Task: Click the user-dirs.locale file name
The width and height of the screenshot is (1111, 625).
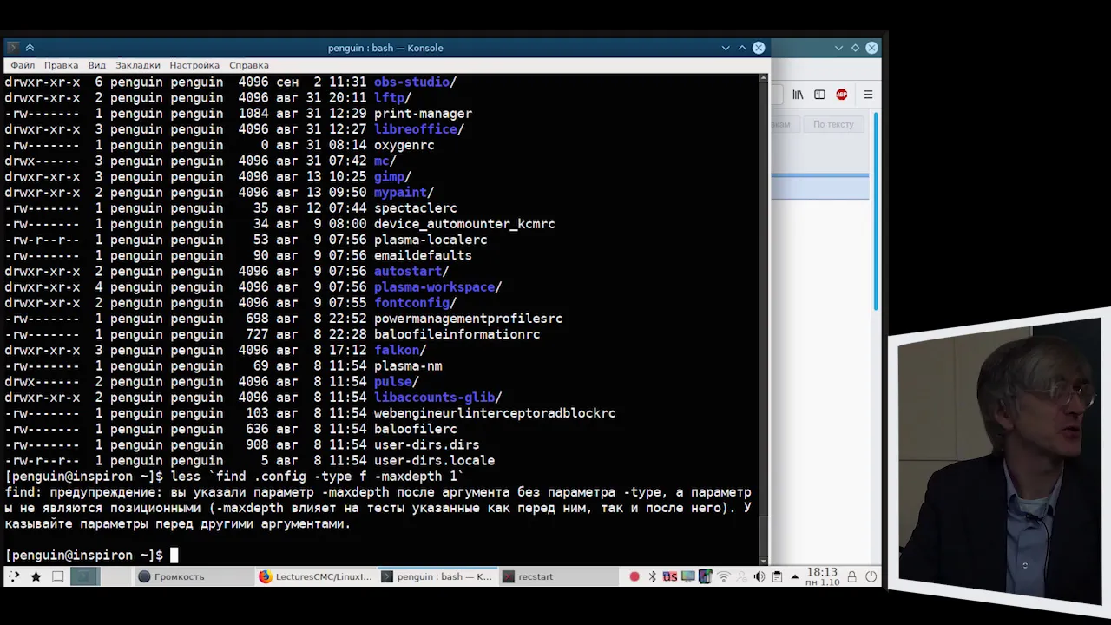Action: [x=434, y=461]
